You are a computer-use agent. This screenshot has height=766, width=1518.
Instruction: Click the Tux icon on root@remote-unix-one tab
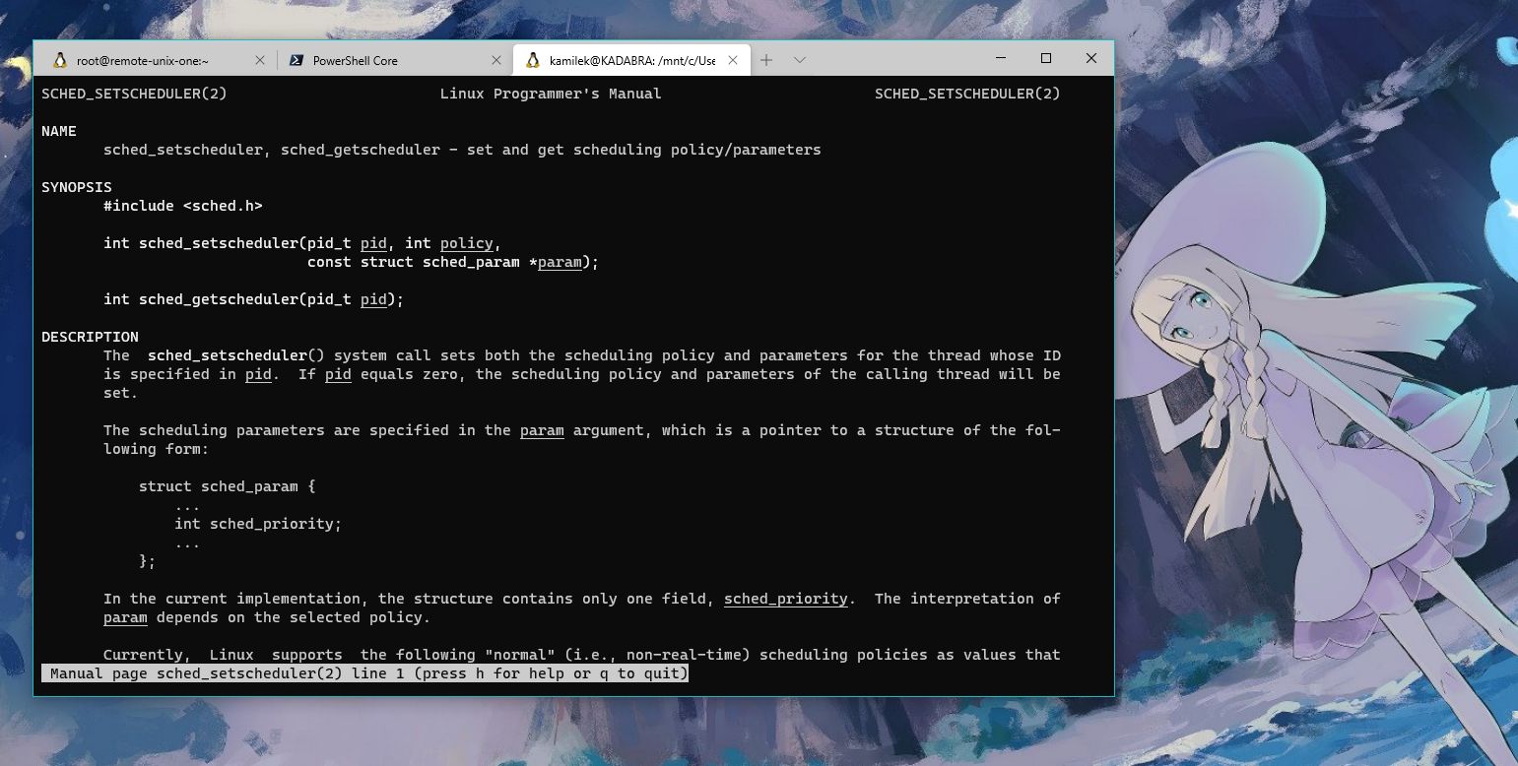pos(60,60)
